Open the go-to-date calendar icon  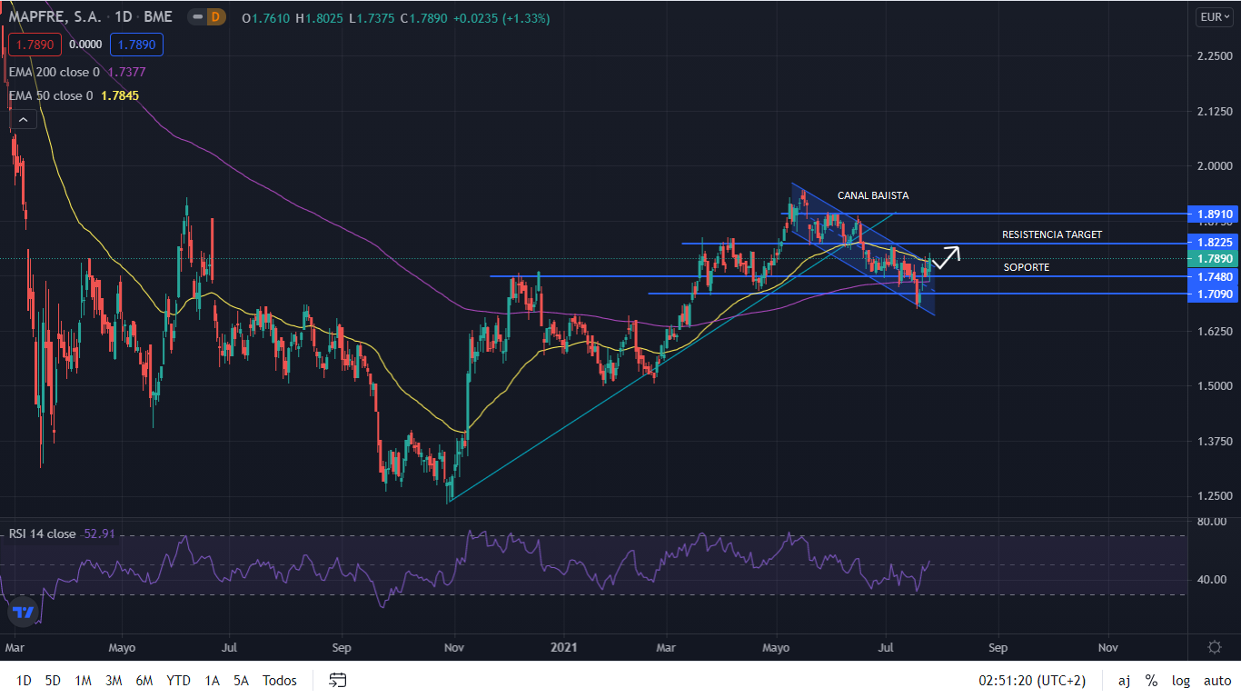click(x=338, y=680)
